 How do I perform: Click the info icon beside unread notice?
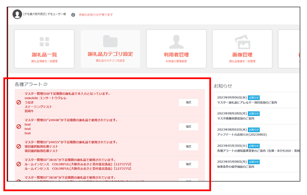pyautogui.click(x=73, y=15)
